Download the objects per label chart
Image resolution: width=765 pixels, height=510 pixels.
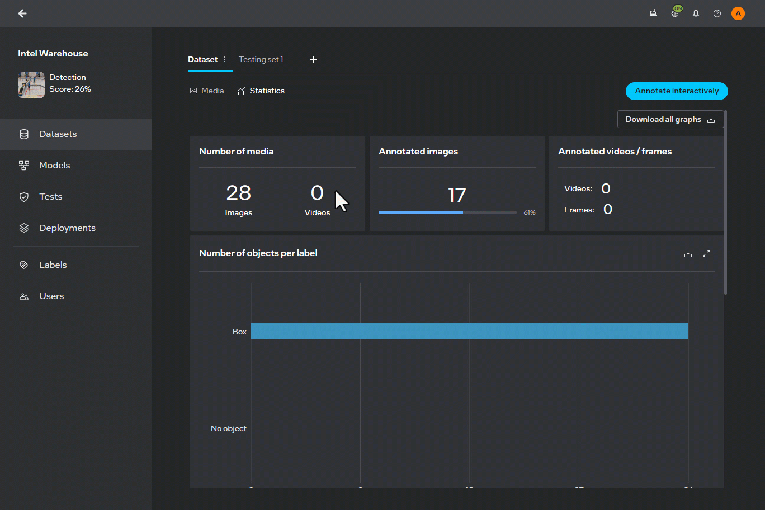click(688, 253)
